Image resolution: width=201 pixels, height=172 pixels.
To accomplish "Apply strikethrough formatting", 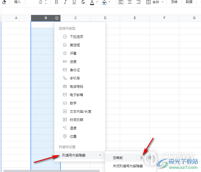I will click(x=83, y=2).
